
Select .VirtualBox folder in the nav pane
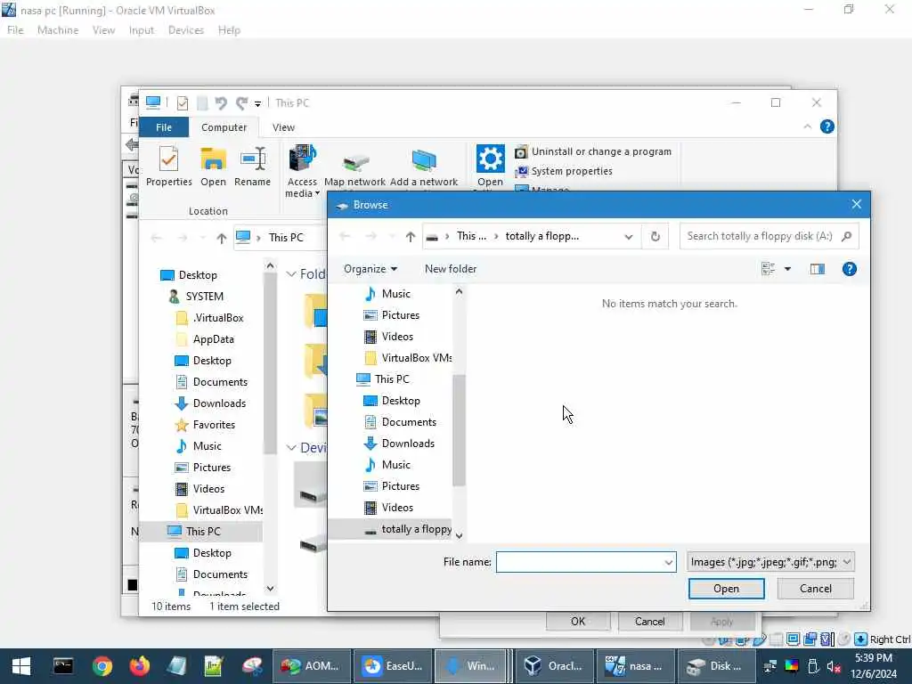tap(210, 318)
